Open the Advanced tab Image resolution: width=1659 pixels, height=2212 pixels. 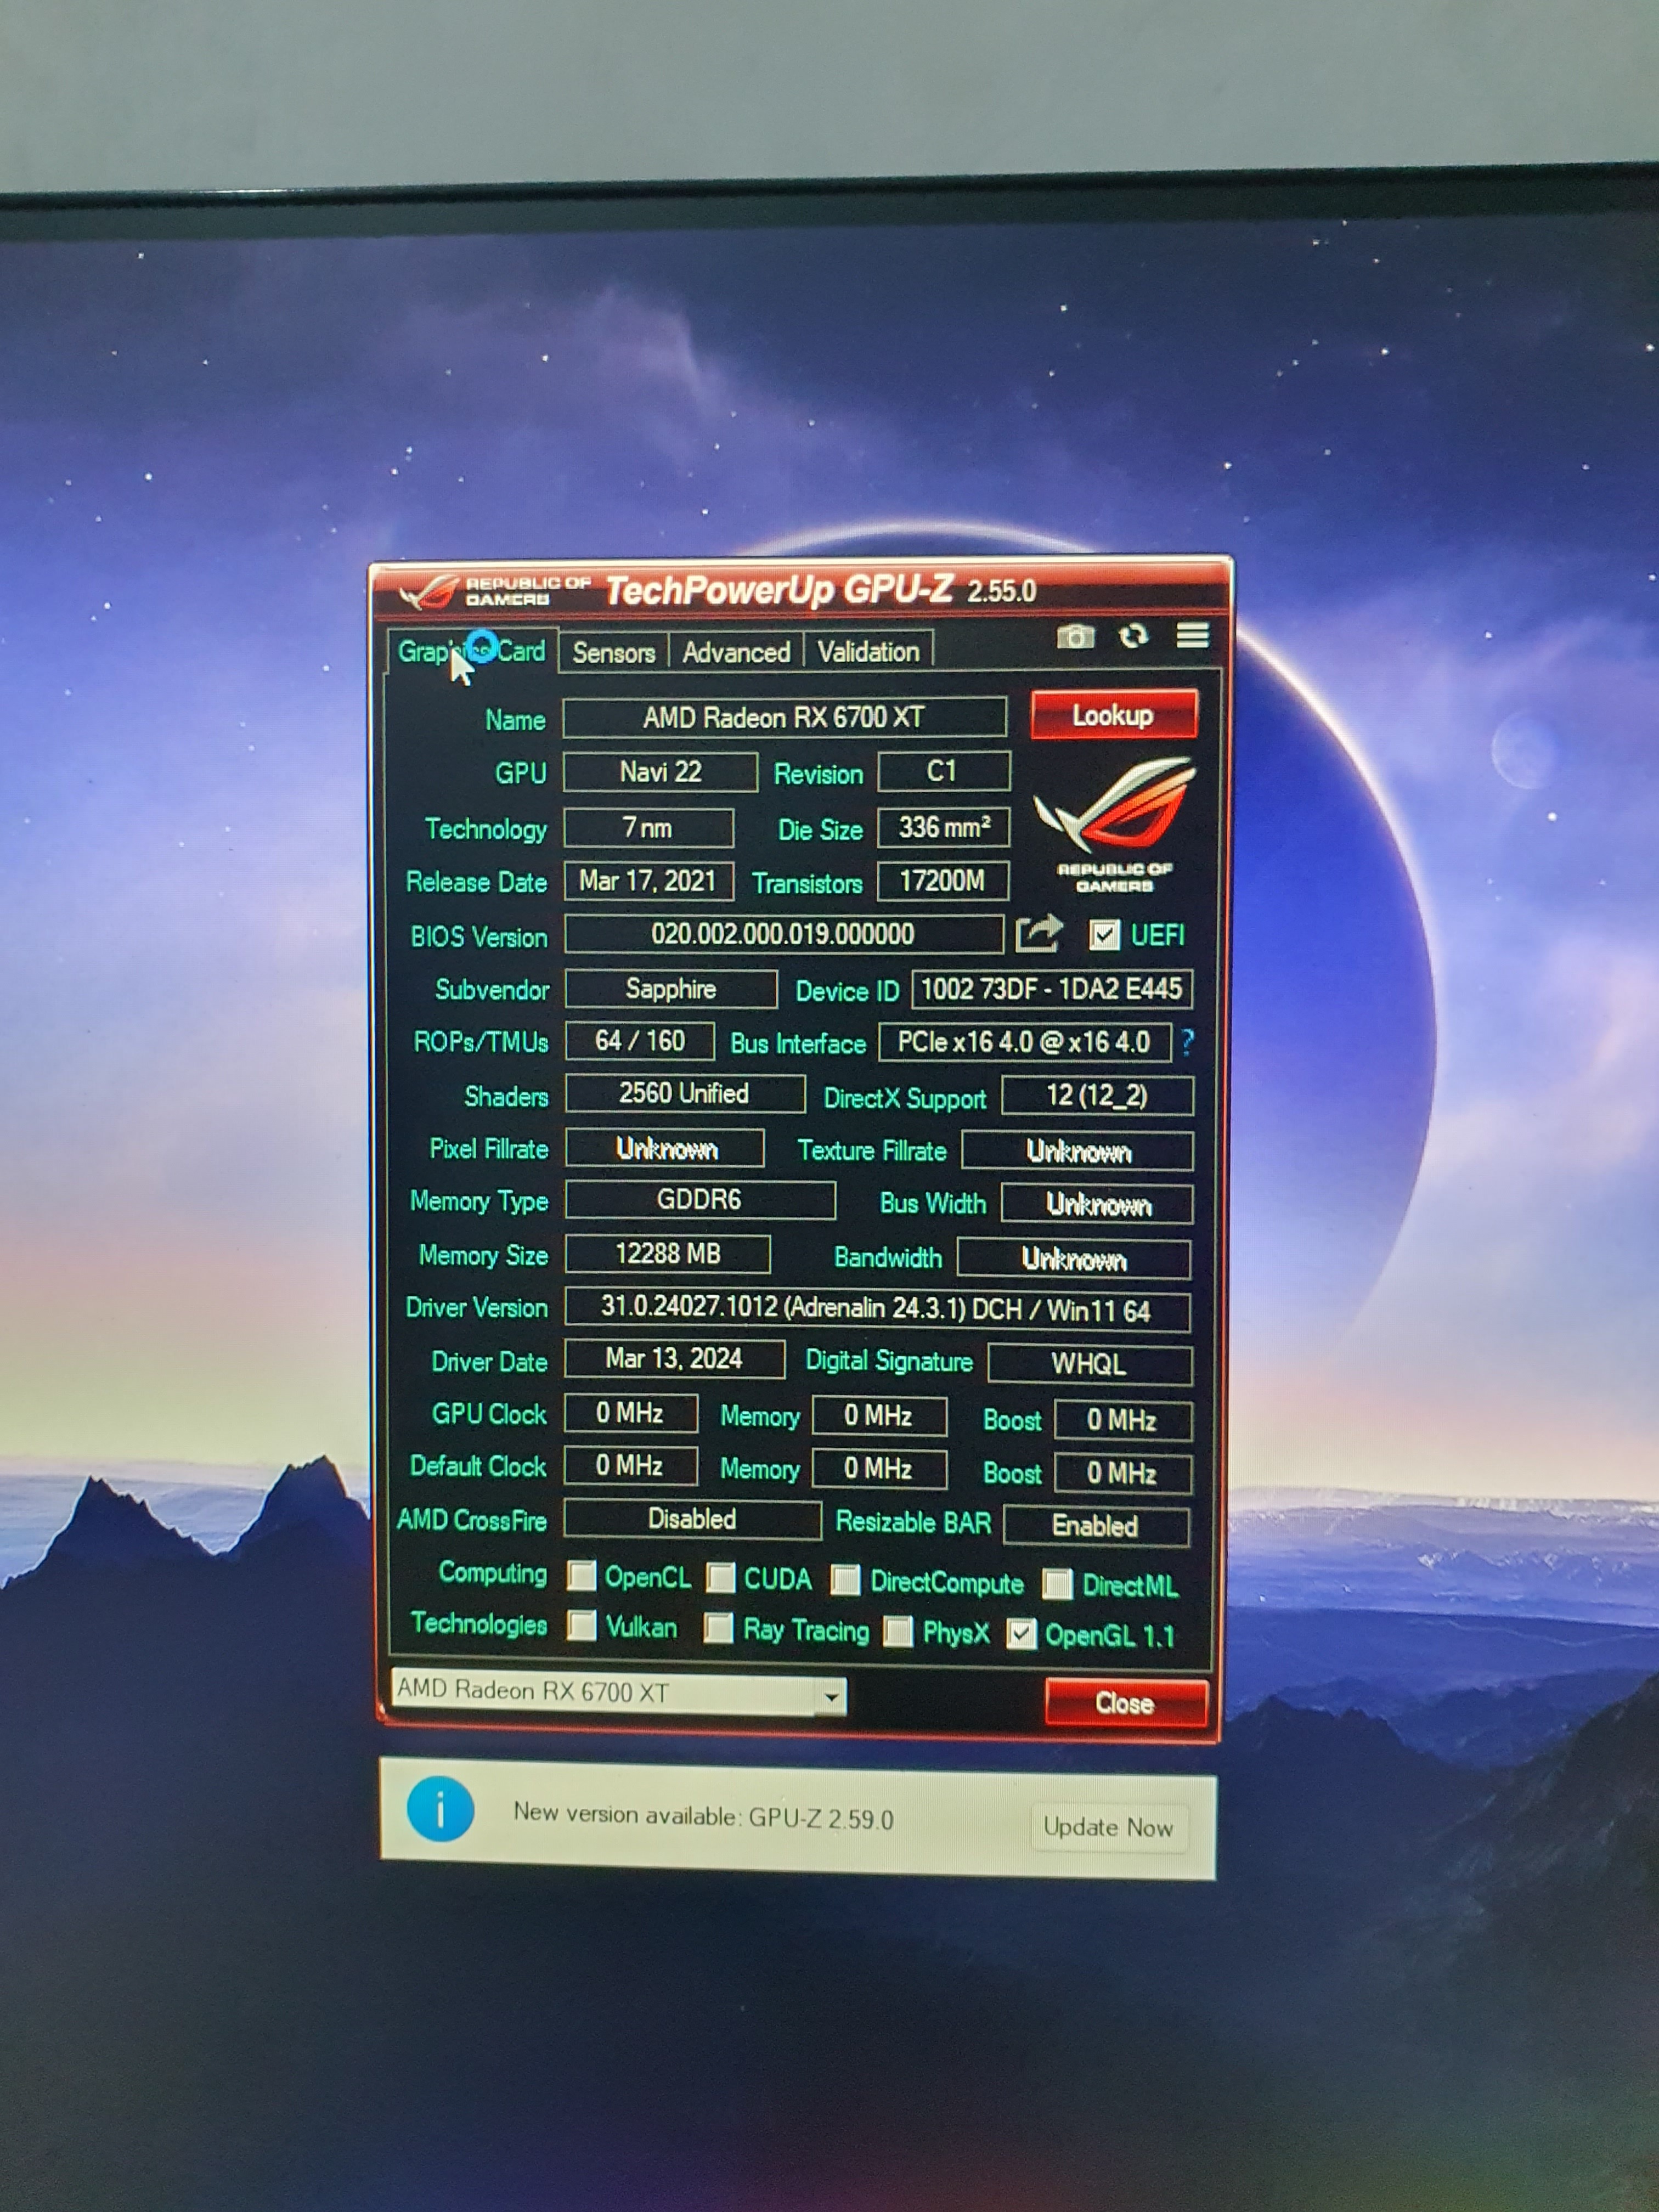[736, 652]
